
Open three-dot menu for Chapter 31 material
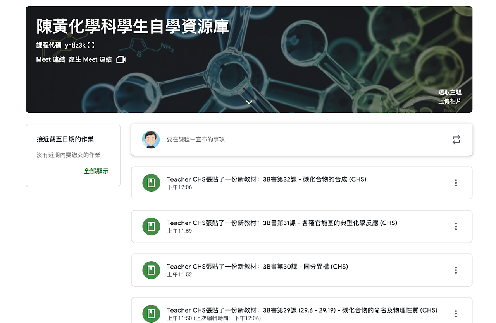[456, 226]
